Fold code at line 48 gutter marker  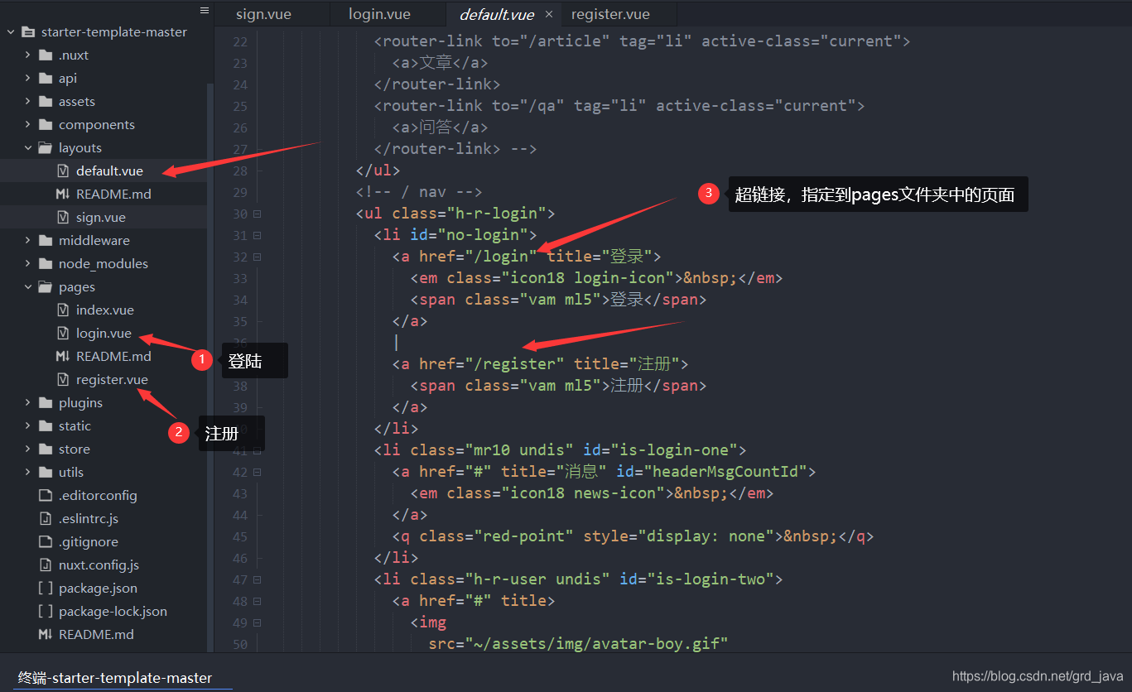(258, 601)
